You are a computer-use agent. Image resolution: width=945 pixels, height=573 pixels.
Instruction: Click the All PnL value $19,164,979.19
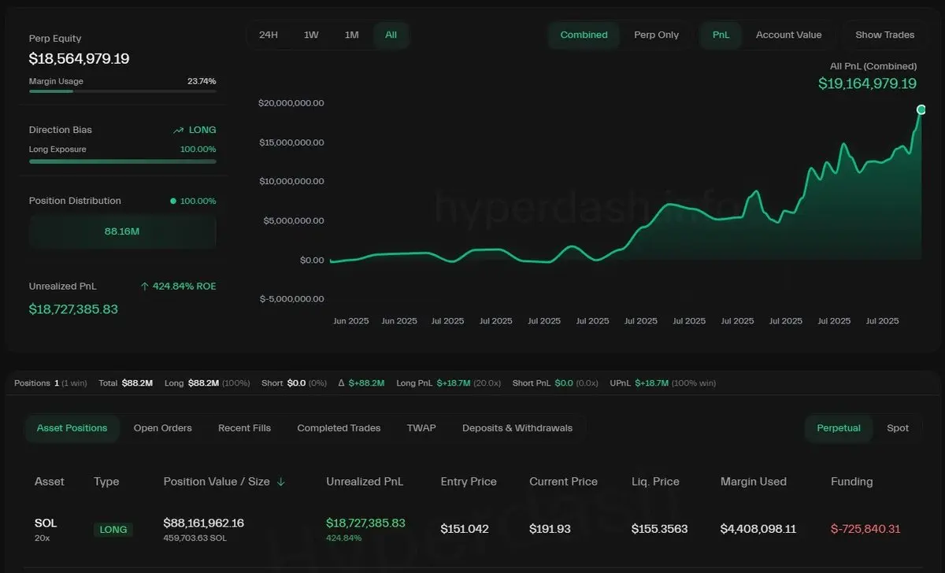pyautogui.click(x=868, y=83)
